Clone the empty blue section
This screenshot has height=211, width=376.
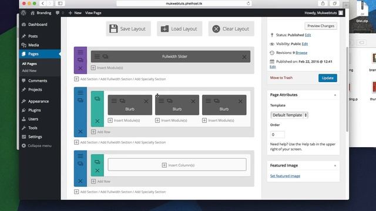coord(80,164)
